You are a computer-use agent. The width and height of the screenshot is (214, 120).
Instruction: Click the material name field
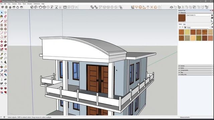tap(198, 15)
